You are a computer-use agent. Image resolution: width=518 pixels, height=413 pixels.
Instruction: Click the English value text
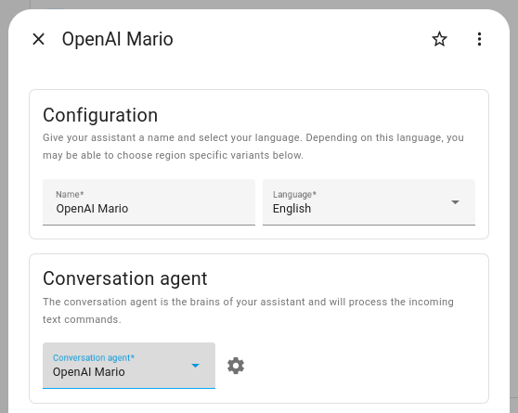pos(291,209)
